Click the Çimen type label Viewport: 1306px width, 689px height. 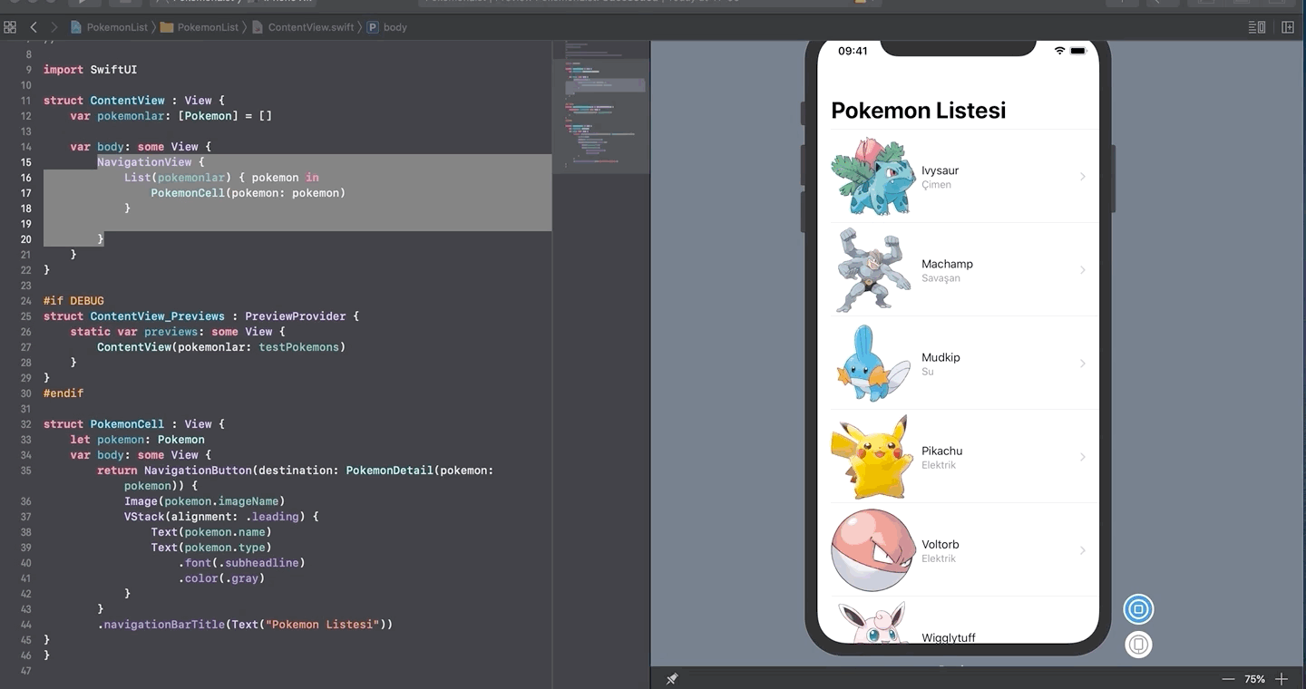pos(936,185)
